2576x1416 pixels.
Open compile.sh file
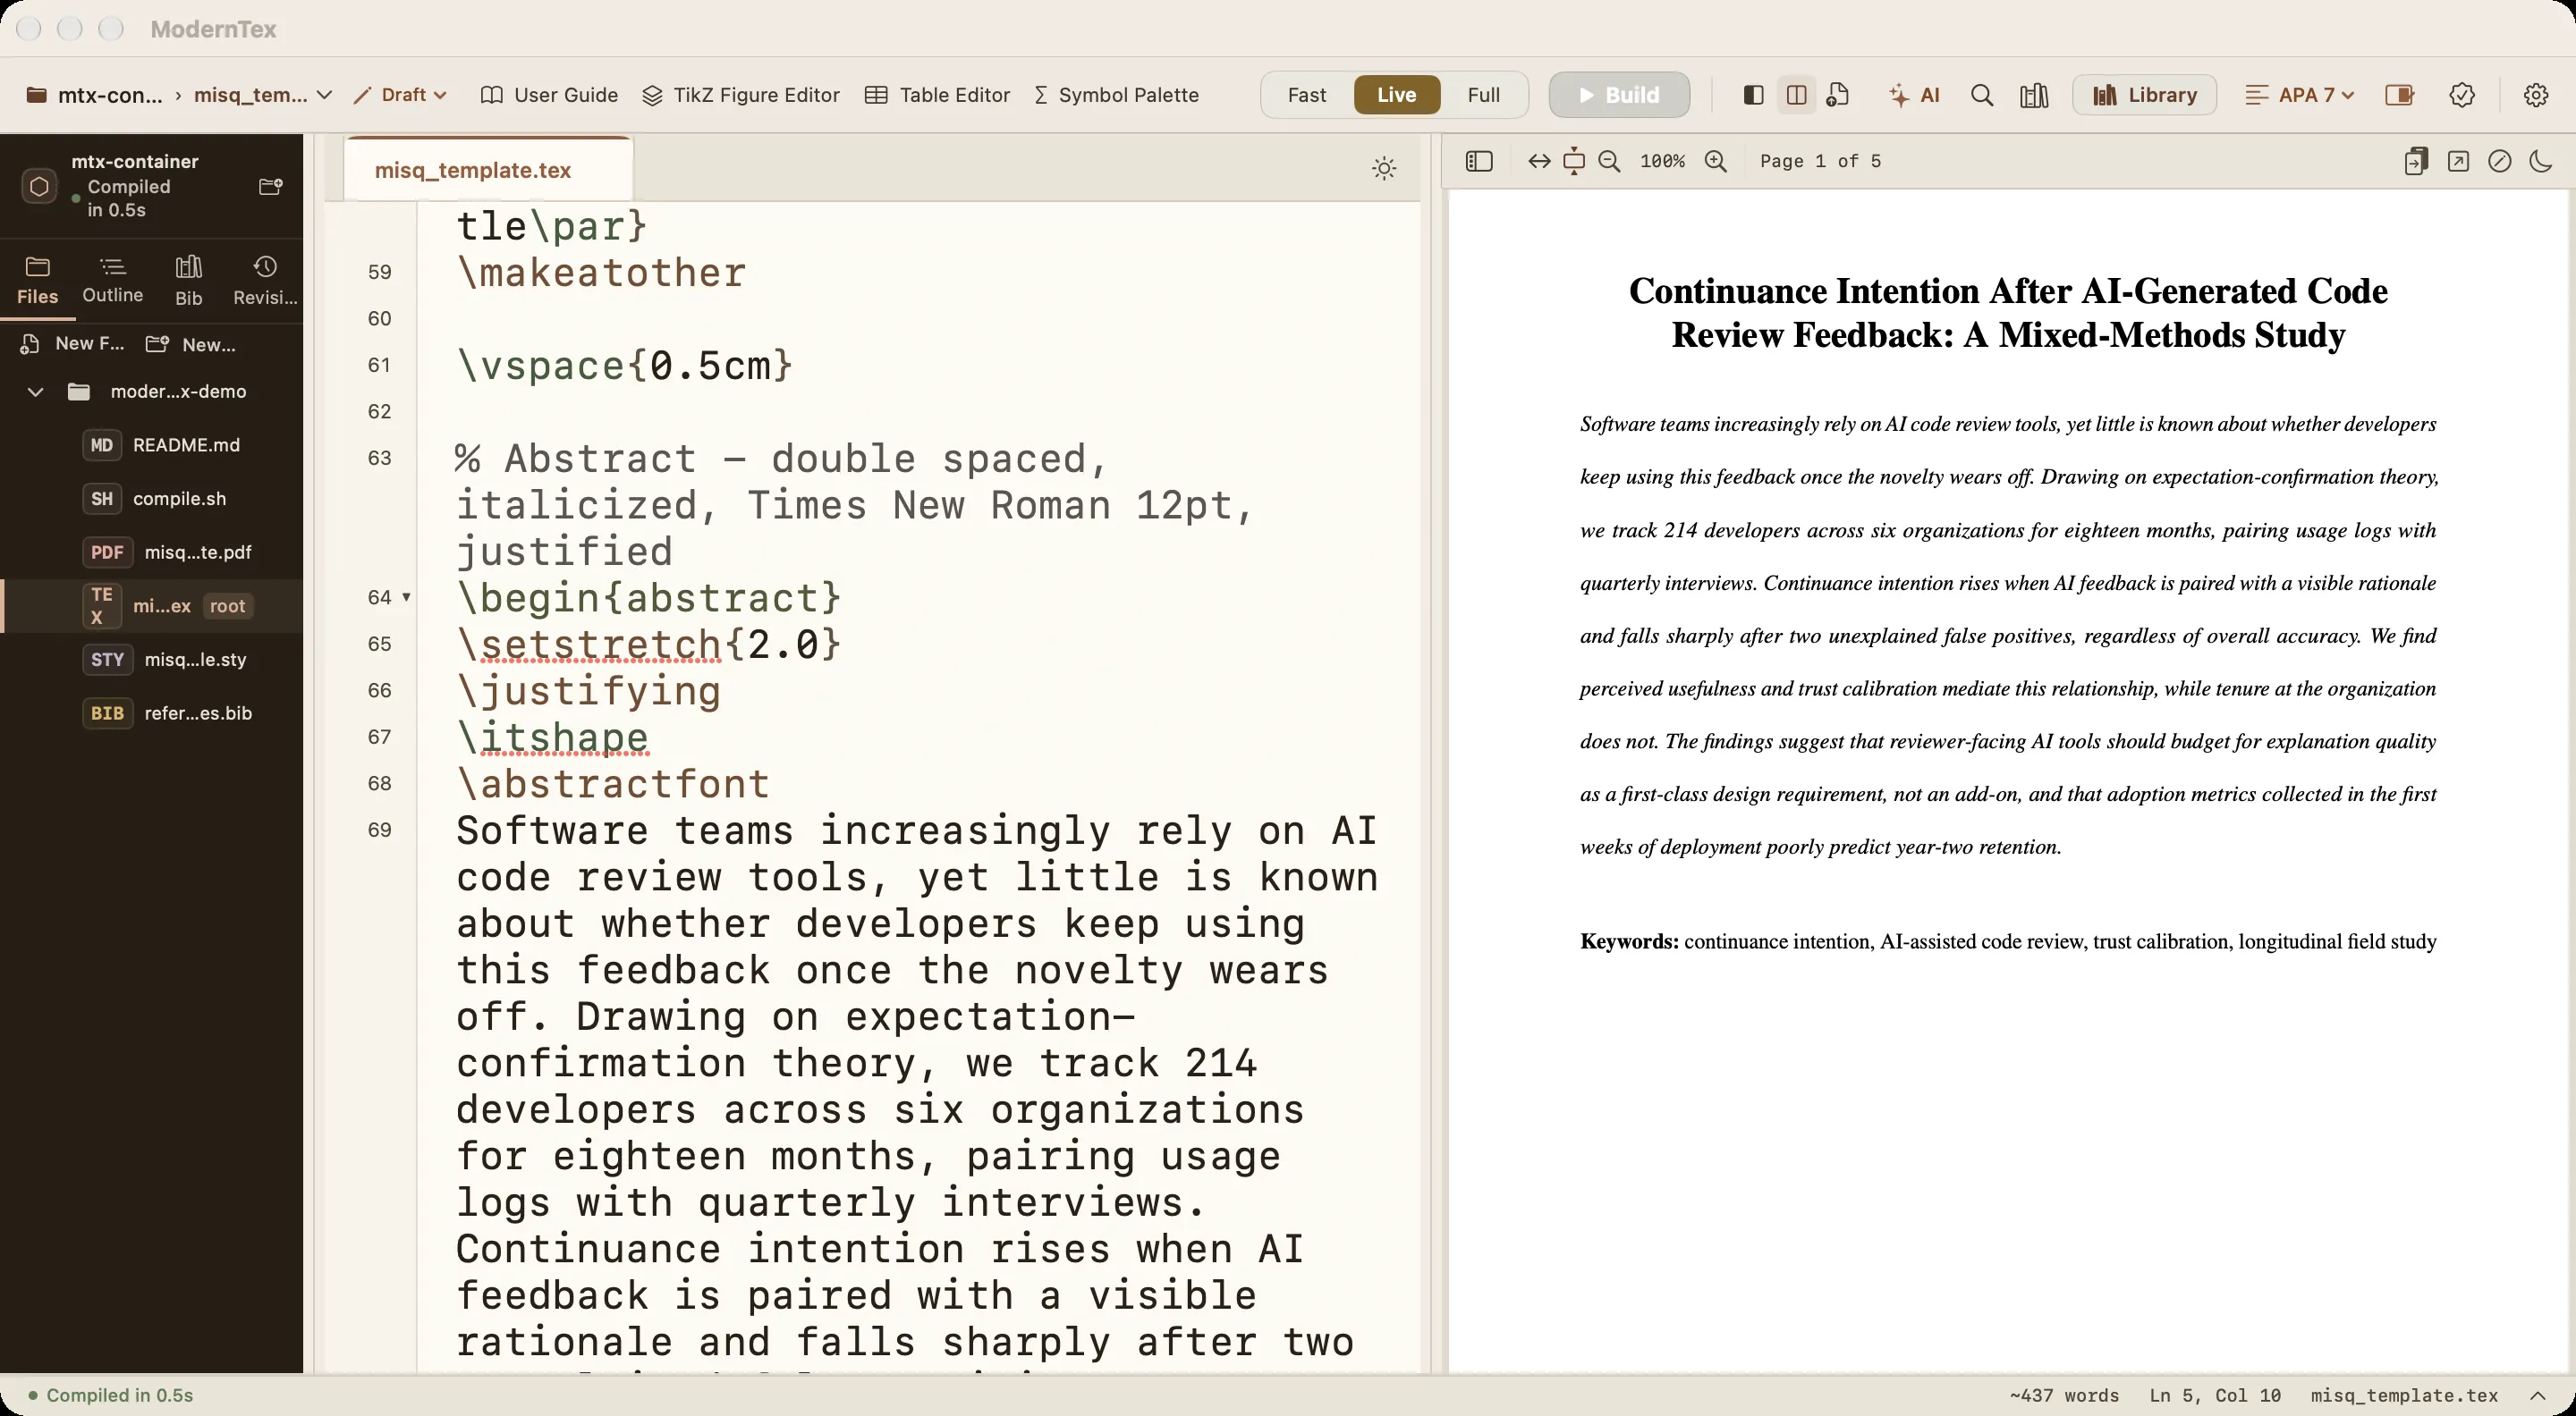point(151,499)
